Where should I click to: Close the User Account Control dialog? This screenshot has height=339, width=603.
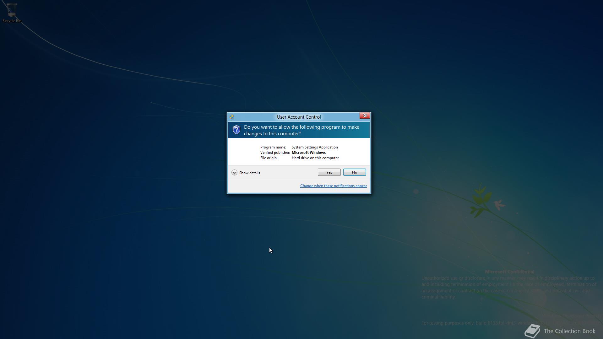tap(365, 116)
